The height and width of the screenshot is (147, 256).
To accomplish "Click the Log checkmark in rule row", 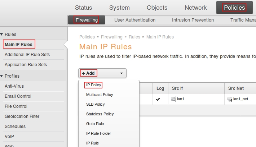I will point(158,99).
